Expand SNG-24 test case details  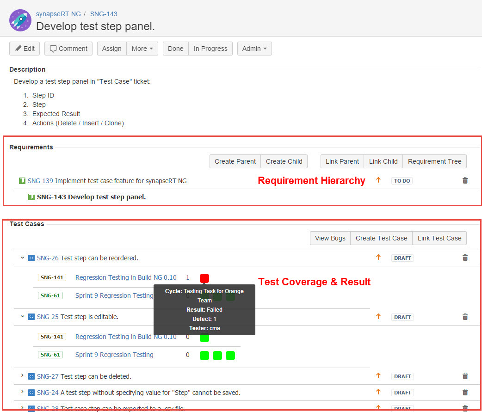pyautogui.click(x=22, y=392)
